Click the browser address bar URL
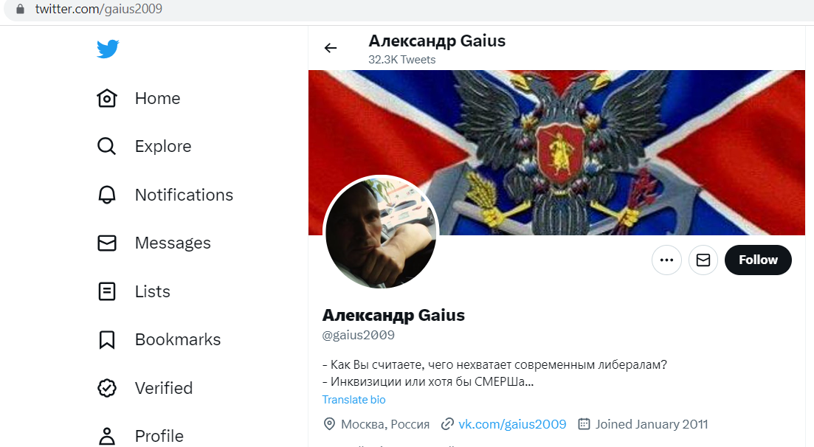814x447 pixels. point(99,10)
